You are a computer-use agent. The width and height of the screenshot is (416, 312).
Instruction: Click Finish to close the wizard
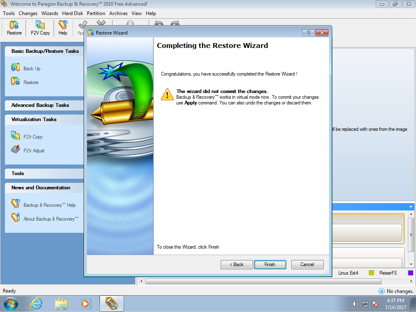click(270, 264)
